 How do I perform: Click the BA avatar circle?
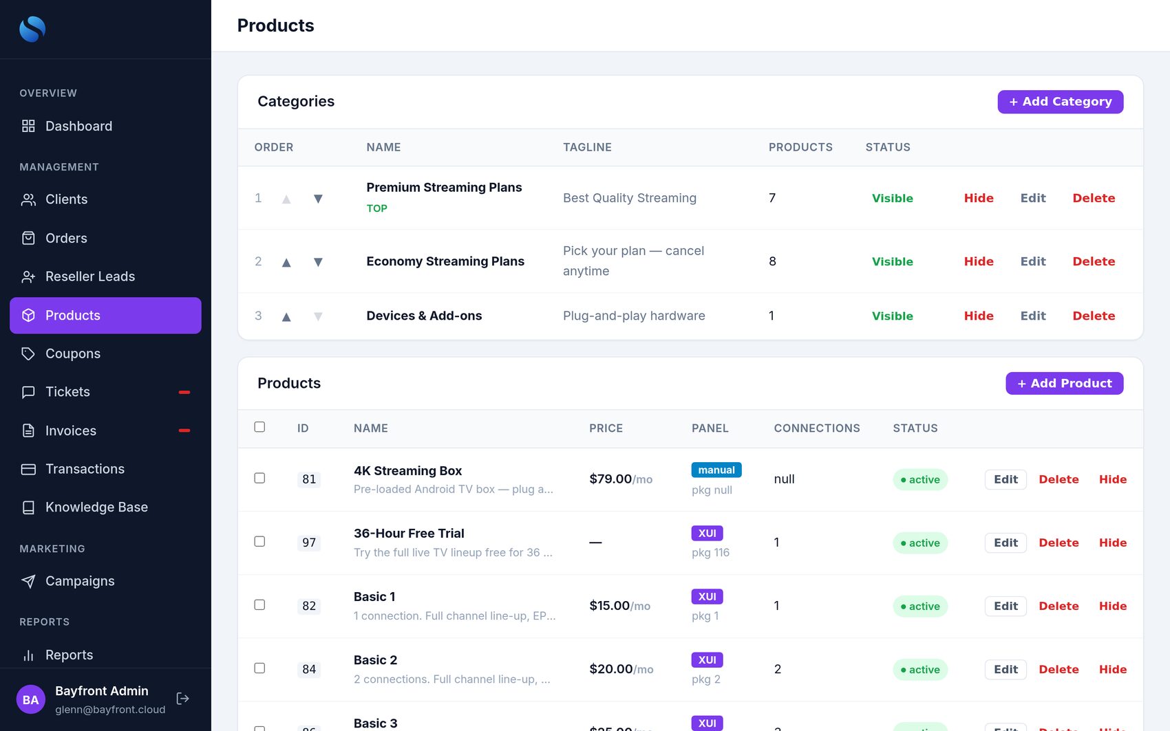pyautogui.click(x=31, y=699)
